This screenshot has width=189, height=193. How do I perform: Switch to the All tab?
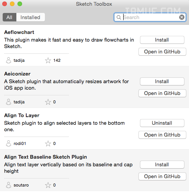click(10, 17)
